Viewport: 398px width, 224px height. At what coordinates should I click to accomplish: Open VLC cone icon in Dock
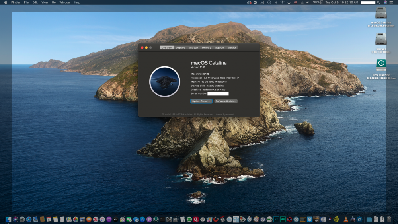click(346, 220)
